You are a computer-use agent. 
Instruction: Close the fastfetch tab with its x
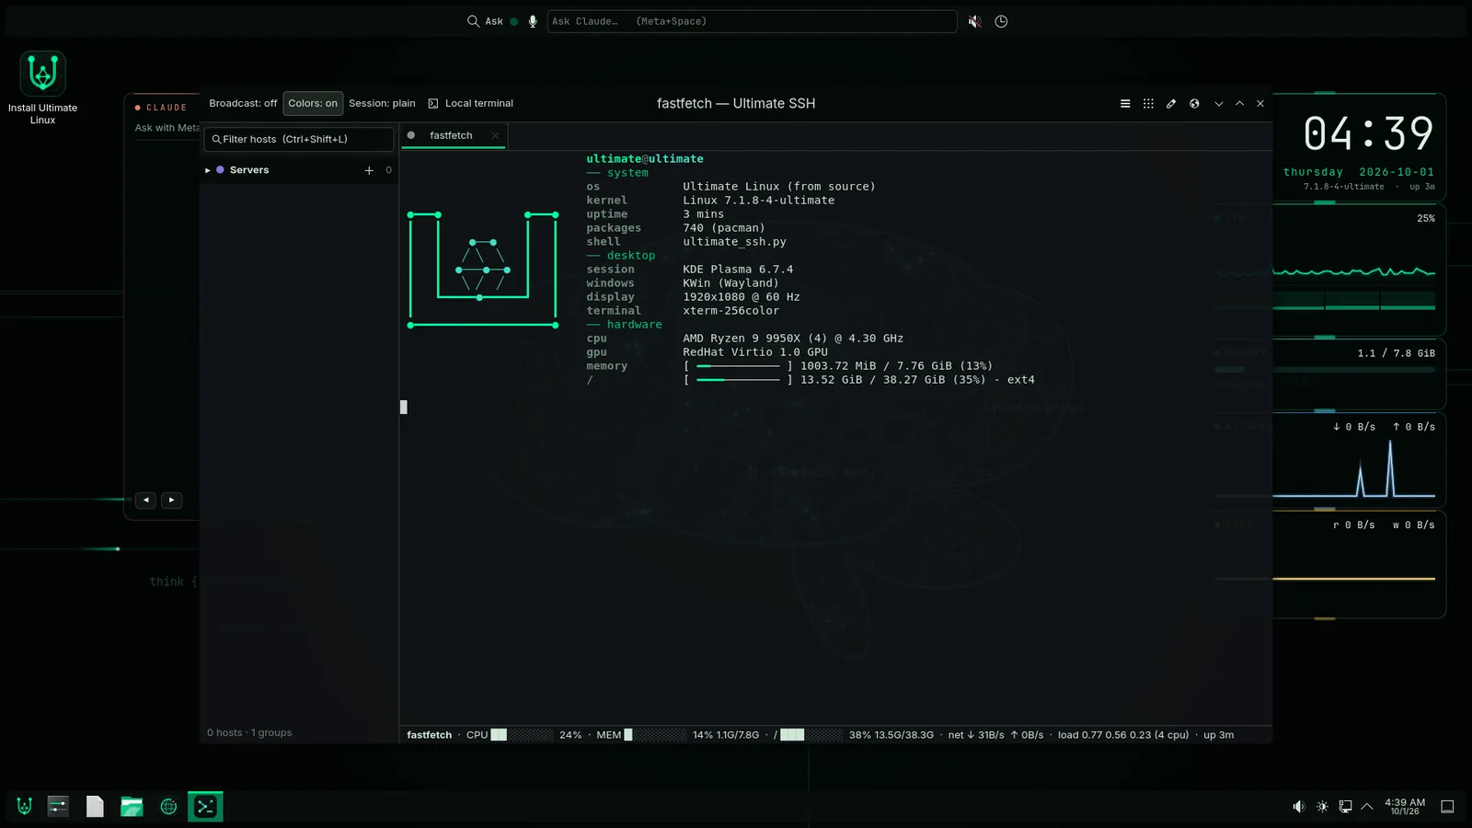click(495, 135)
